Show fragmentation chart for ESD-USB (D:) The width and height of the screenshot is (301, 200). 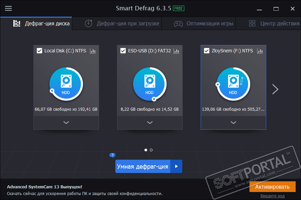(x=176, y=51)
